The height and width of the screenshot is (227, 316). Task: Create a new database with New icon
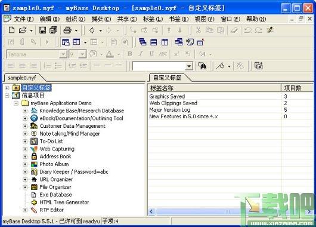pyautogui.click(x=12, y=30)
